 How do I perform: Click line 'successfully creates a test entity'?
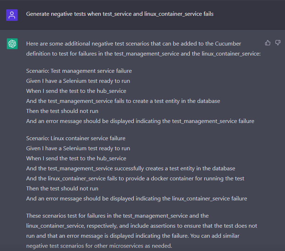pos(131,168)
